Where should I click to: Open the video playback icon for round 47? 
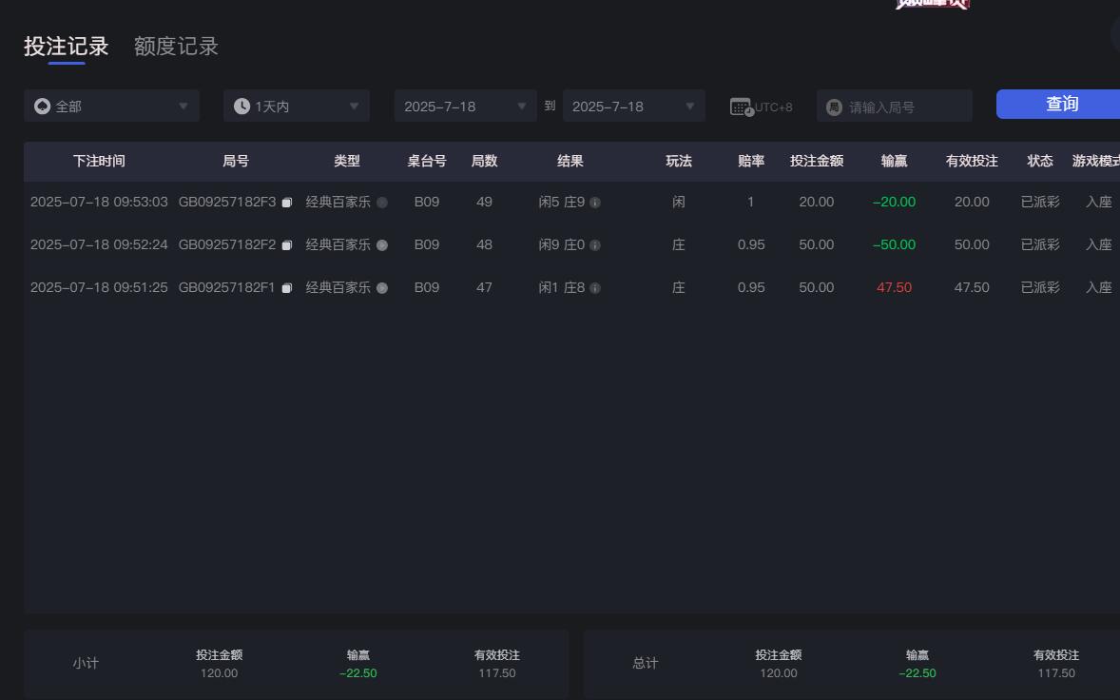click(382, 287)
